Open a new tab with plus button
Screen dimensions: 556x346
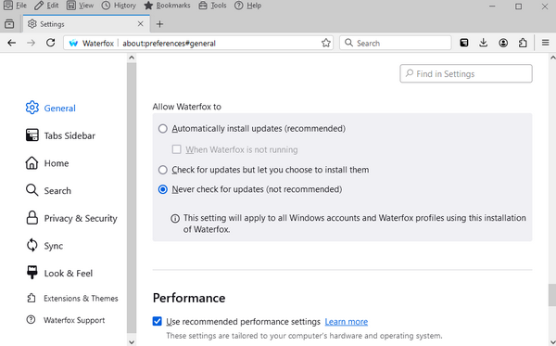click(x=159, y=24)
